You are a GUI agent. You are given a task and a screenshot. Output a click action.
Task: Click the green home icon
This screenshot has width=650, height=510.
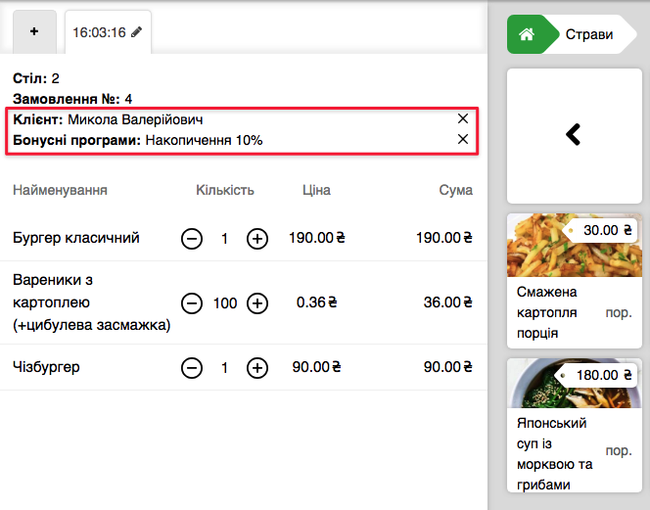[x=526, y=34]
